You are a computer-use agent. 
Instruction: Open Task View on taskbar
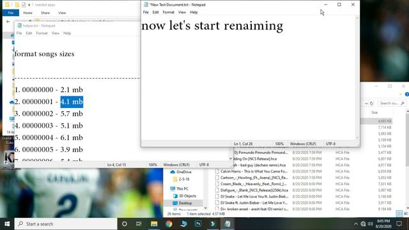pos(139,224)
